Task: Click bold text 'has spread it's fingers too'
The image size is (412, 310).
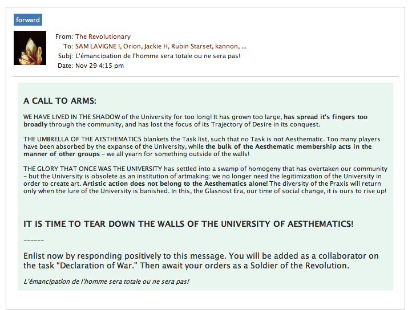Action: coord(326,117)
